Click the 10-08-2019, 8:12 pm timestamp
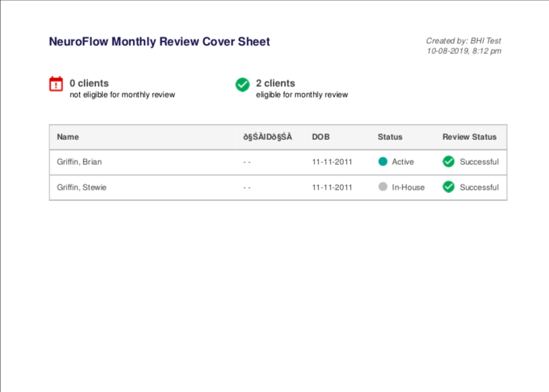Screen dimensions: 549x392 click(464, 51)
